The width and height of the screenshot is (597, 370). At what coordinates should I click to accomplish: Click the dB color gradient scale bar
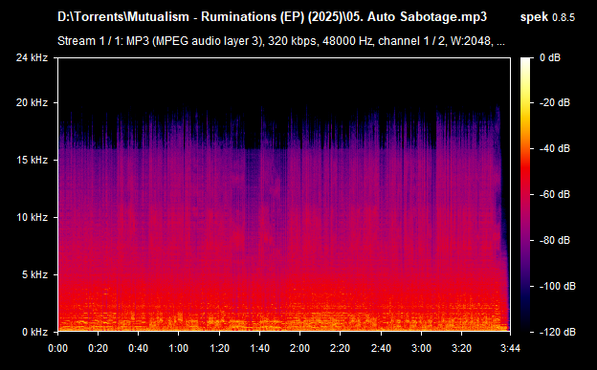[x=525, y=195]
